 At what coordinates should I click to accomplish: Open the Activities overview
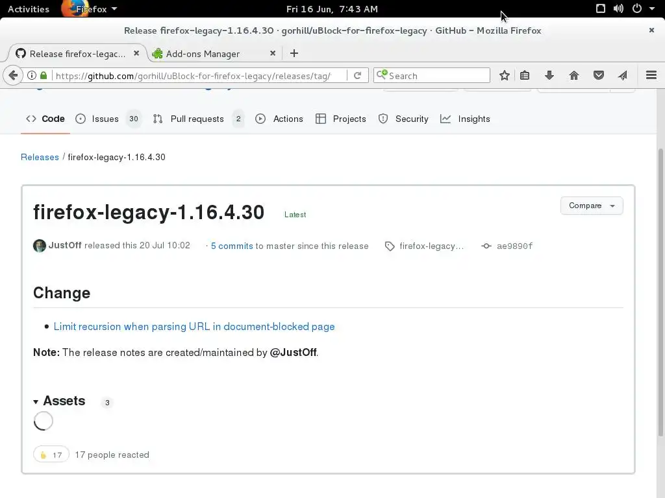click(x=29, y=9)
